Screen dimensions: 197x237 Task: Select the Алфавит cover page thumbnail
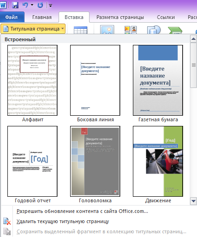click(x=32, y=80)
